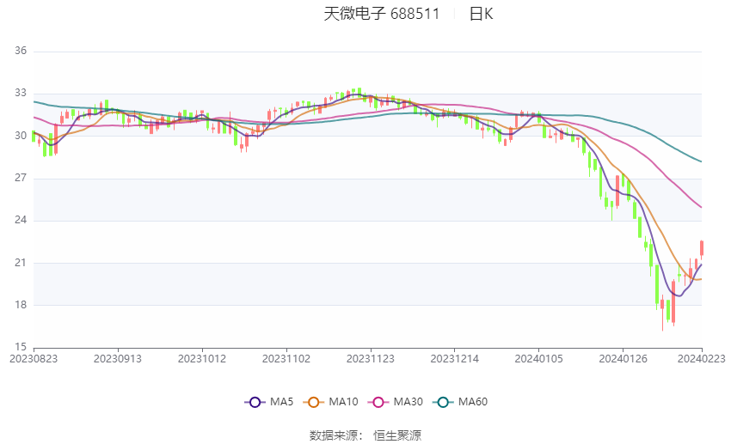The image size is (731, 444).
Task: Click the data source text 恒生聚源
Action: pos(397,435)
